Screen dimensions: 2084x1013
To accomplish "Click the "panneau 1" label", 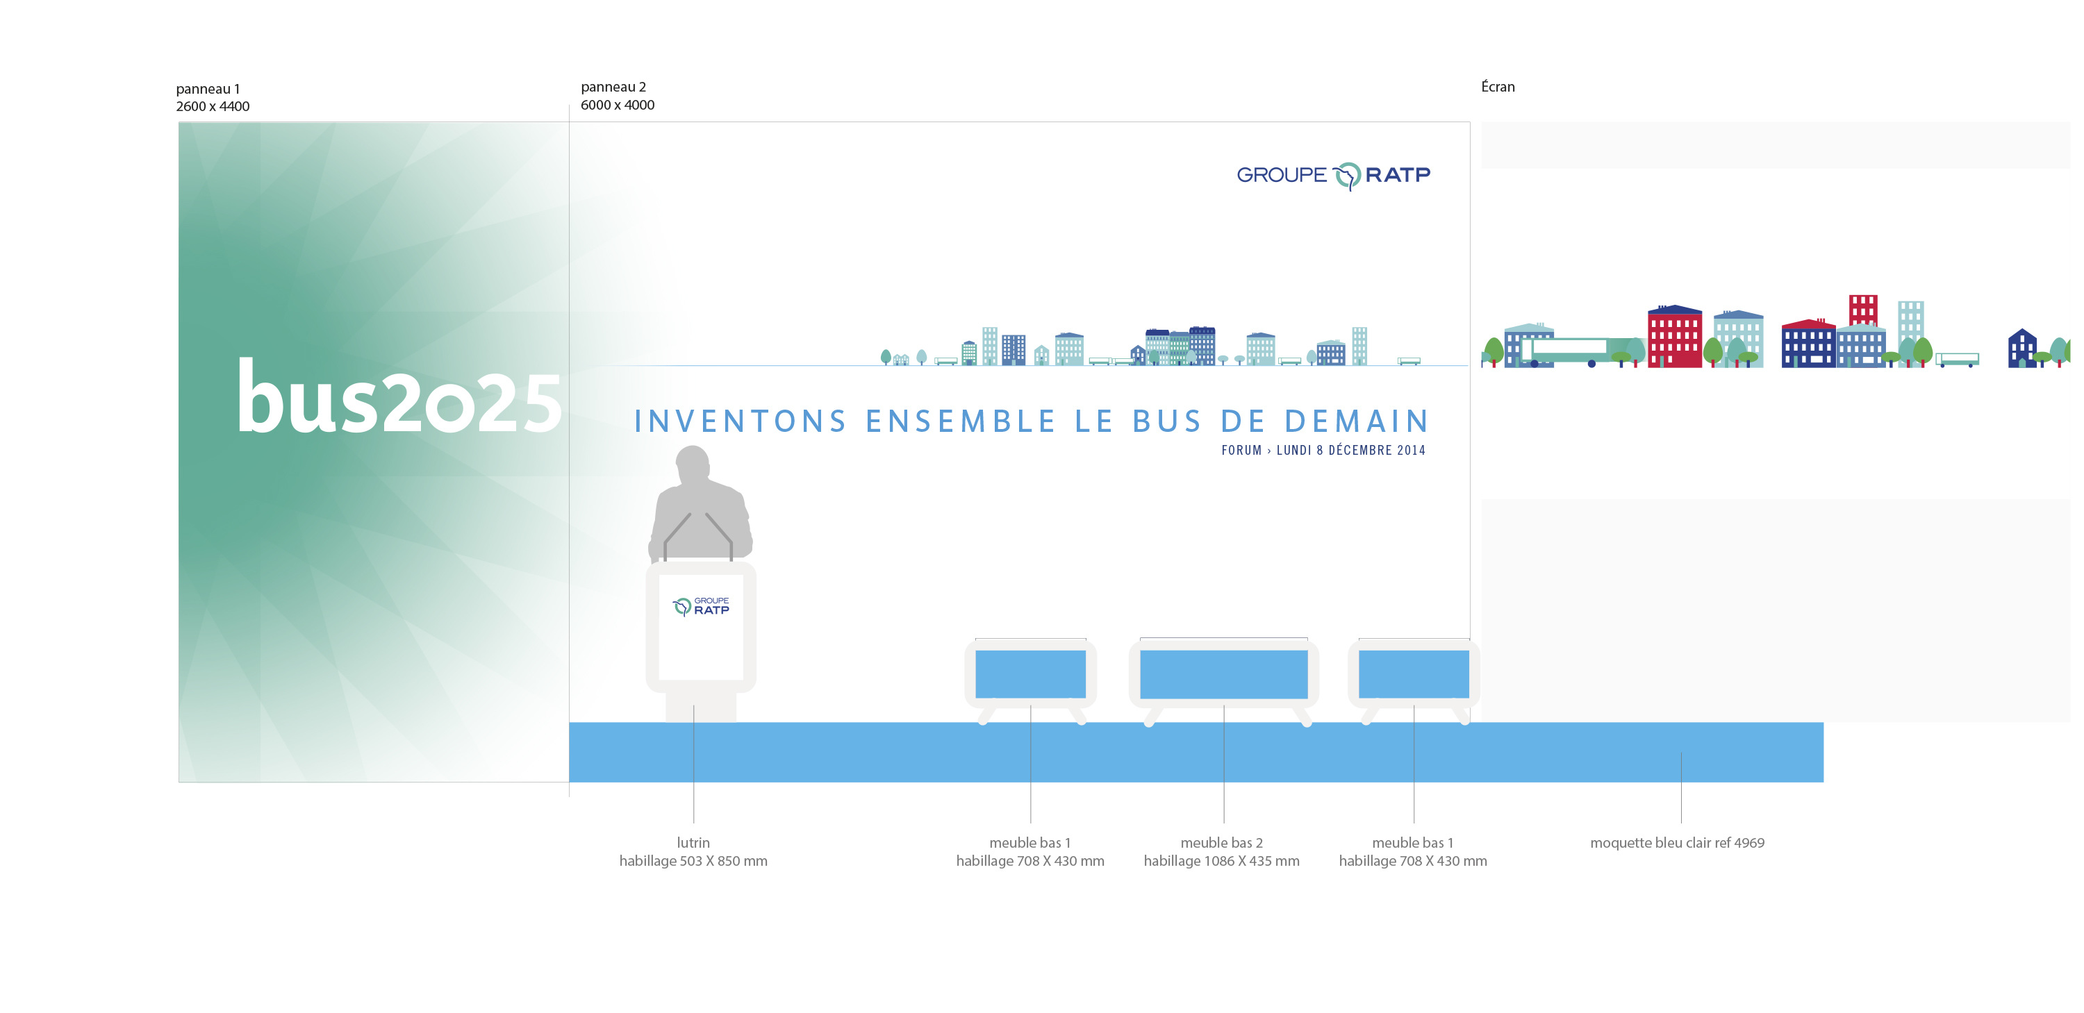I will pyautogui.click(x=208, y=89).
